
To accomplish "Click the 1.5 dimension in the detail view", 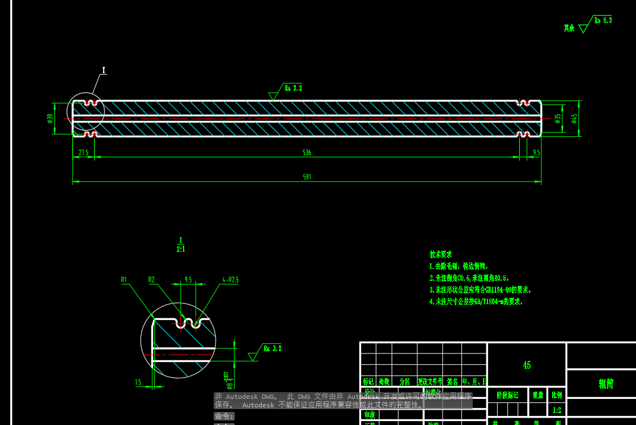I will [138, 382].
